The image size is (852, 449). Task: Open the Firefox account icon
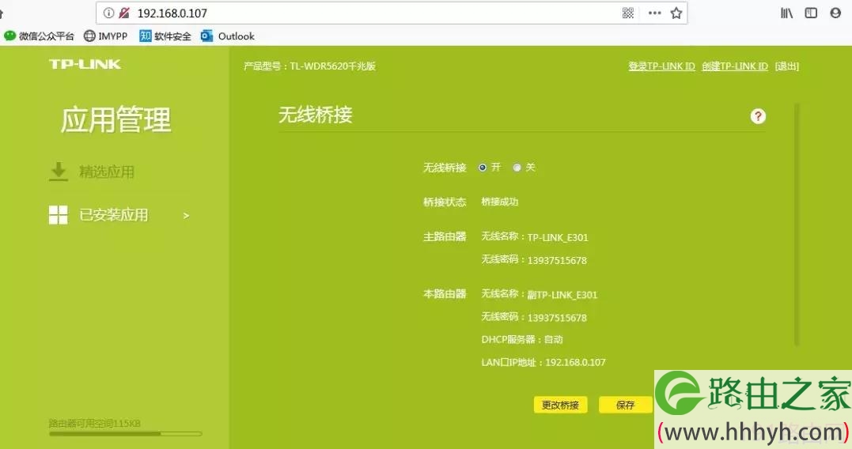coord(835,13)
